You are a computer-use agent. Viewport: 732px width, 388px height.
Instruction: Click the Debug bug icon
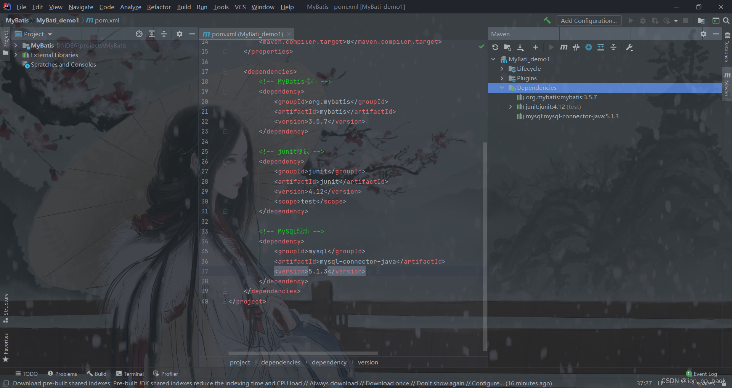click(643, 21)
